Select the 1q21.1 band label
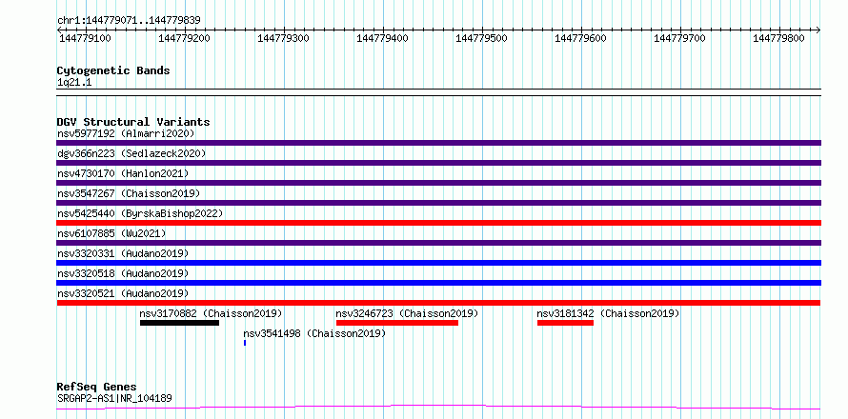 74,82
